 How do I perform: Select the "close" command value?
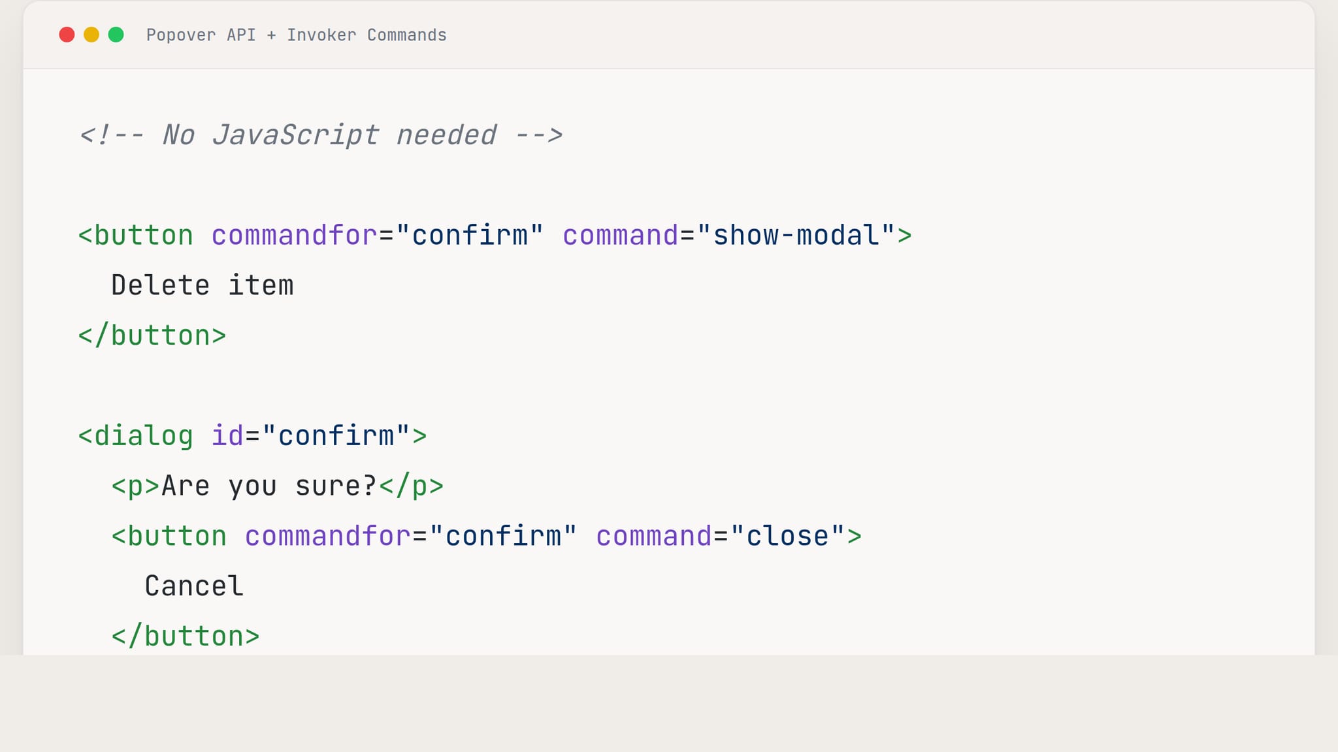787,537
